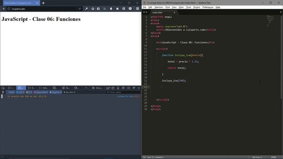Open the devtools Debugger tab
Image resolution: width=283 pixels, height=159 pixels.
[31, 88]
